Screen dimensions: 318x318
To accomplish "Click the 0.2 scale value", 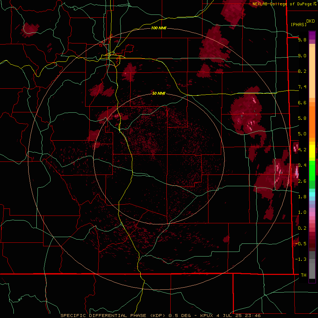I will [x=302, y=228].
